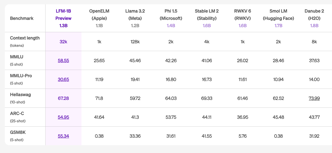Click the Benchmark header cell
Image resolution: width=332 pixels, height=153 pixels.
click(22, 18)
